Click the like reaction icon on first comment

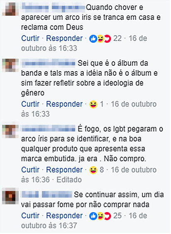pos(93,39)
